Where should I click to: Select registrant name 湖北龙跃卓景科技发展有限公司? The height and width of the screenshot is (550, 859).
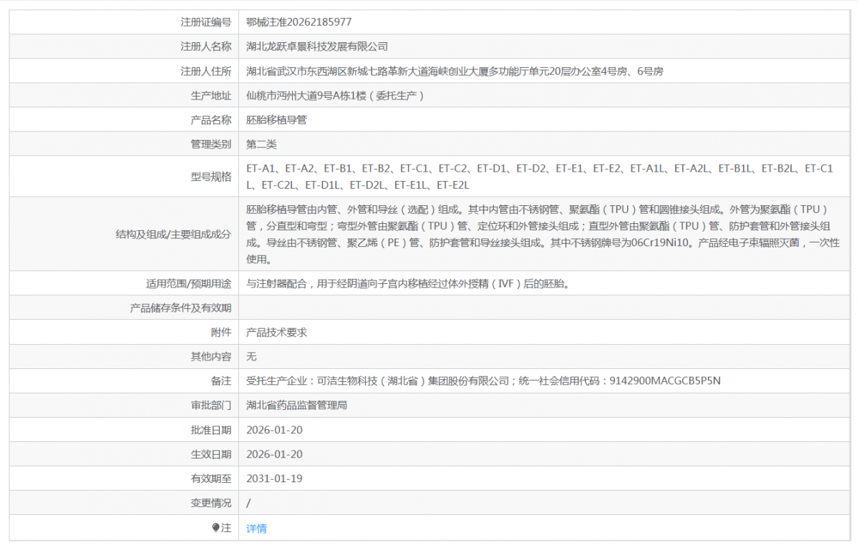(x=317, y=46)
